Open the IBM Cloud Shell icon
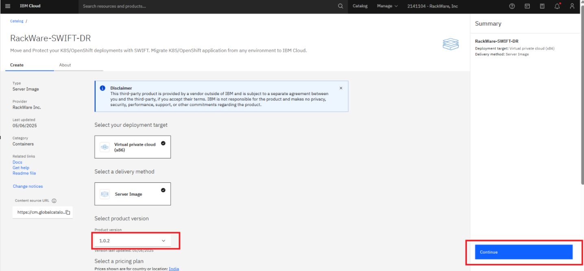Screen dimensions: 584x271 pyautogui.click(x=527, y=6)
